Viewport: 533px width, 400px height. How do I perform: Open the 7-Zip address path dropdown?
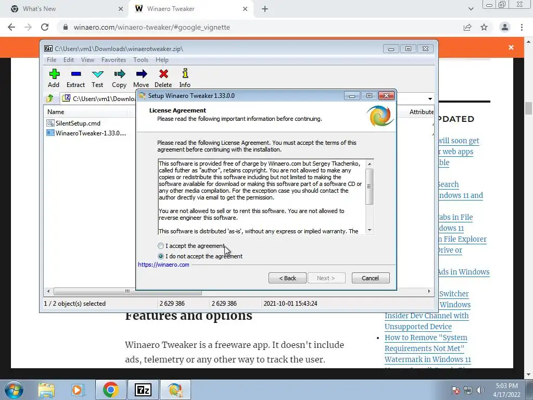click(x=430, y=98)
